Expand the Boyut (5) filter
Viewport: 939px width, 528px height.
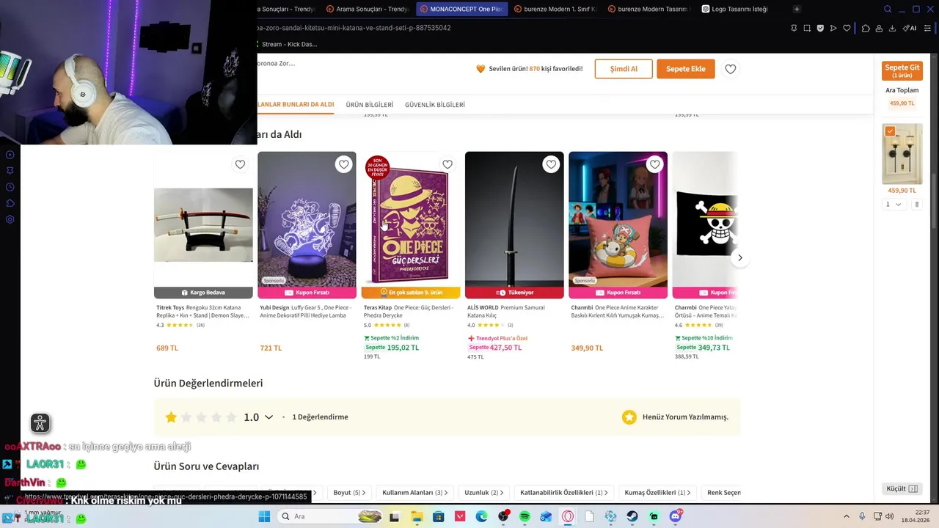(349, 493)
